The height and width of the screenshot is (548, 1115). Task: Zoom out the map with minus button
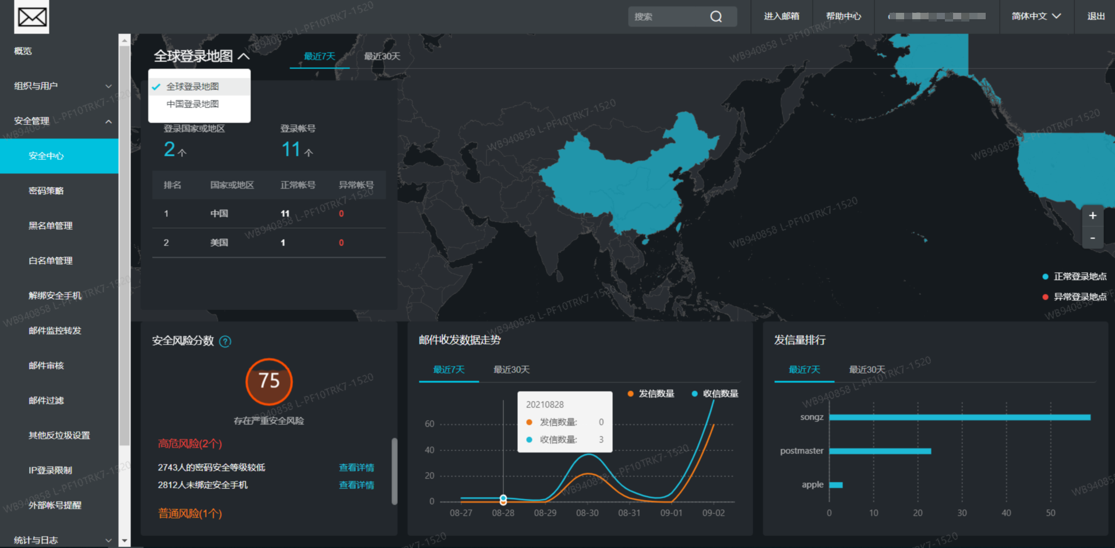click(x=1092, y=238)
